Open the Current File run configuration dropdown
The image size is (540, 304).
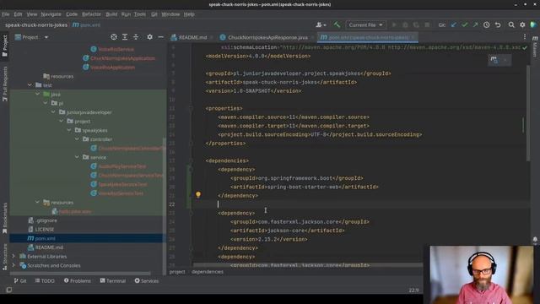tap(365, 24)
